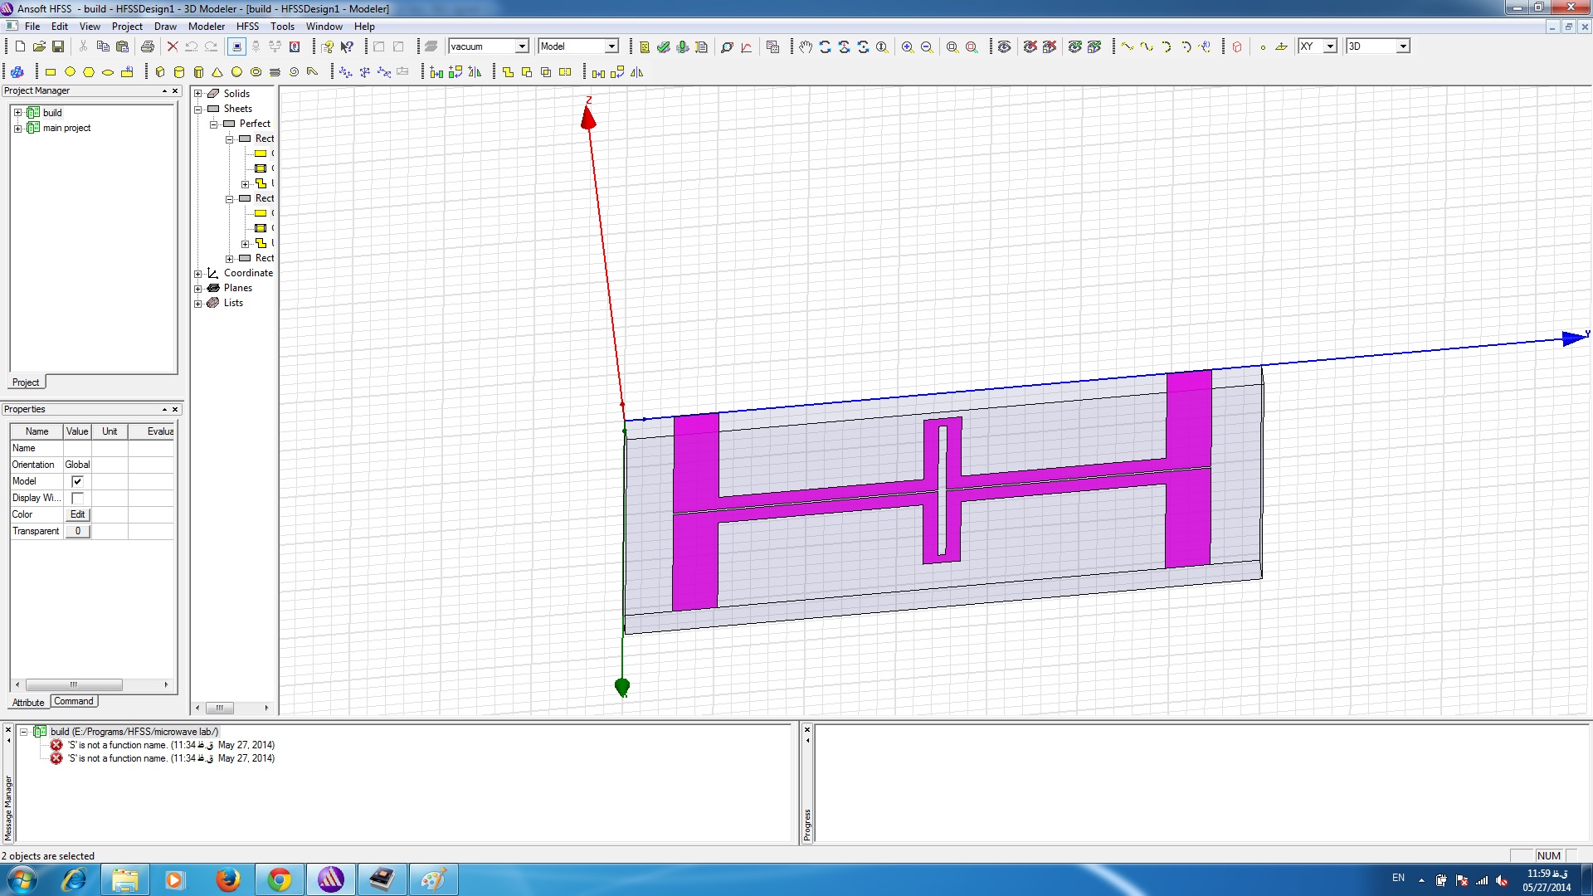Screen dimensions: 1593x896
Task: Click the Transparent value button
Action: point(77,531)
